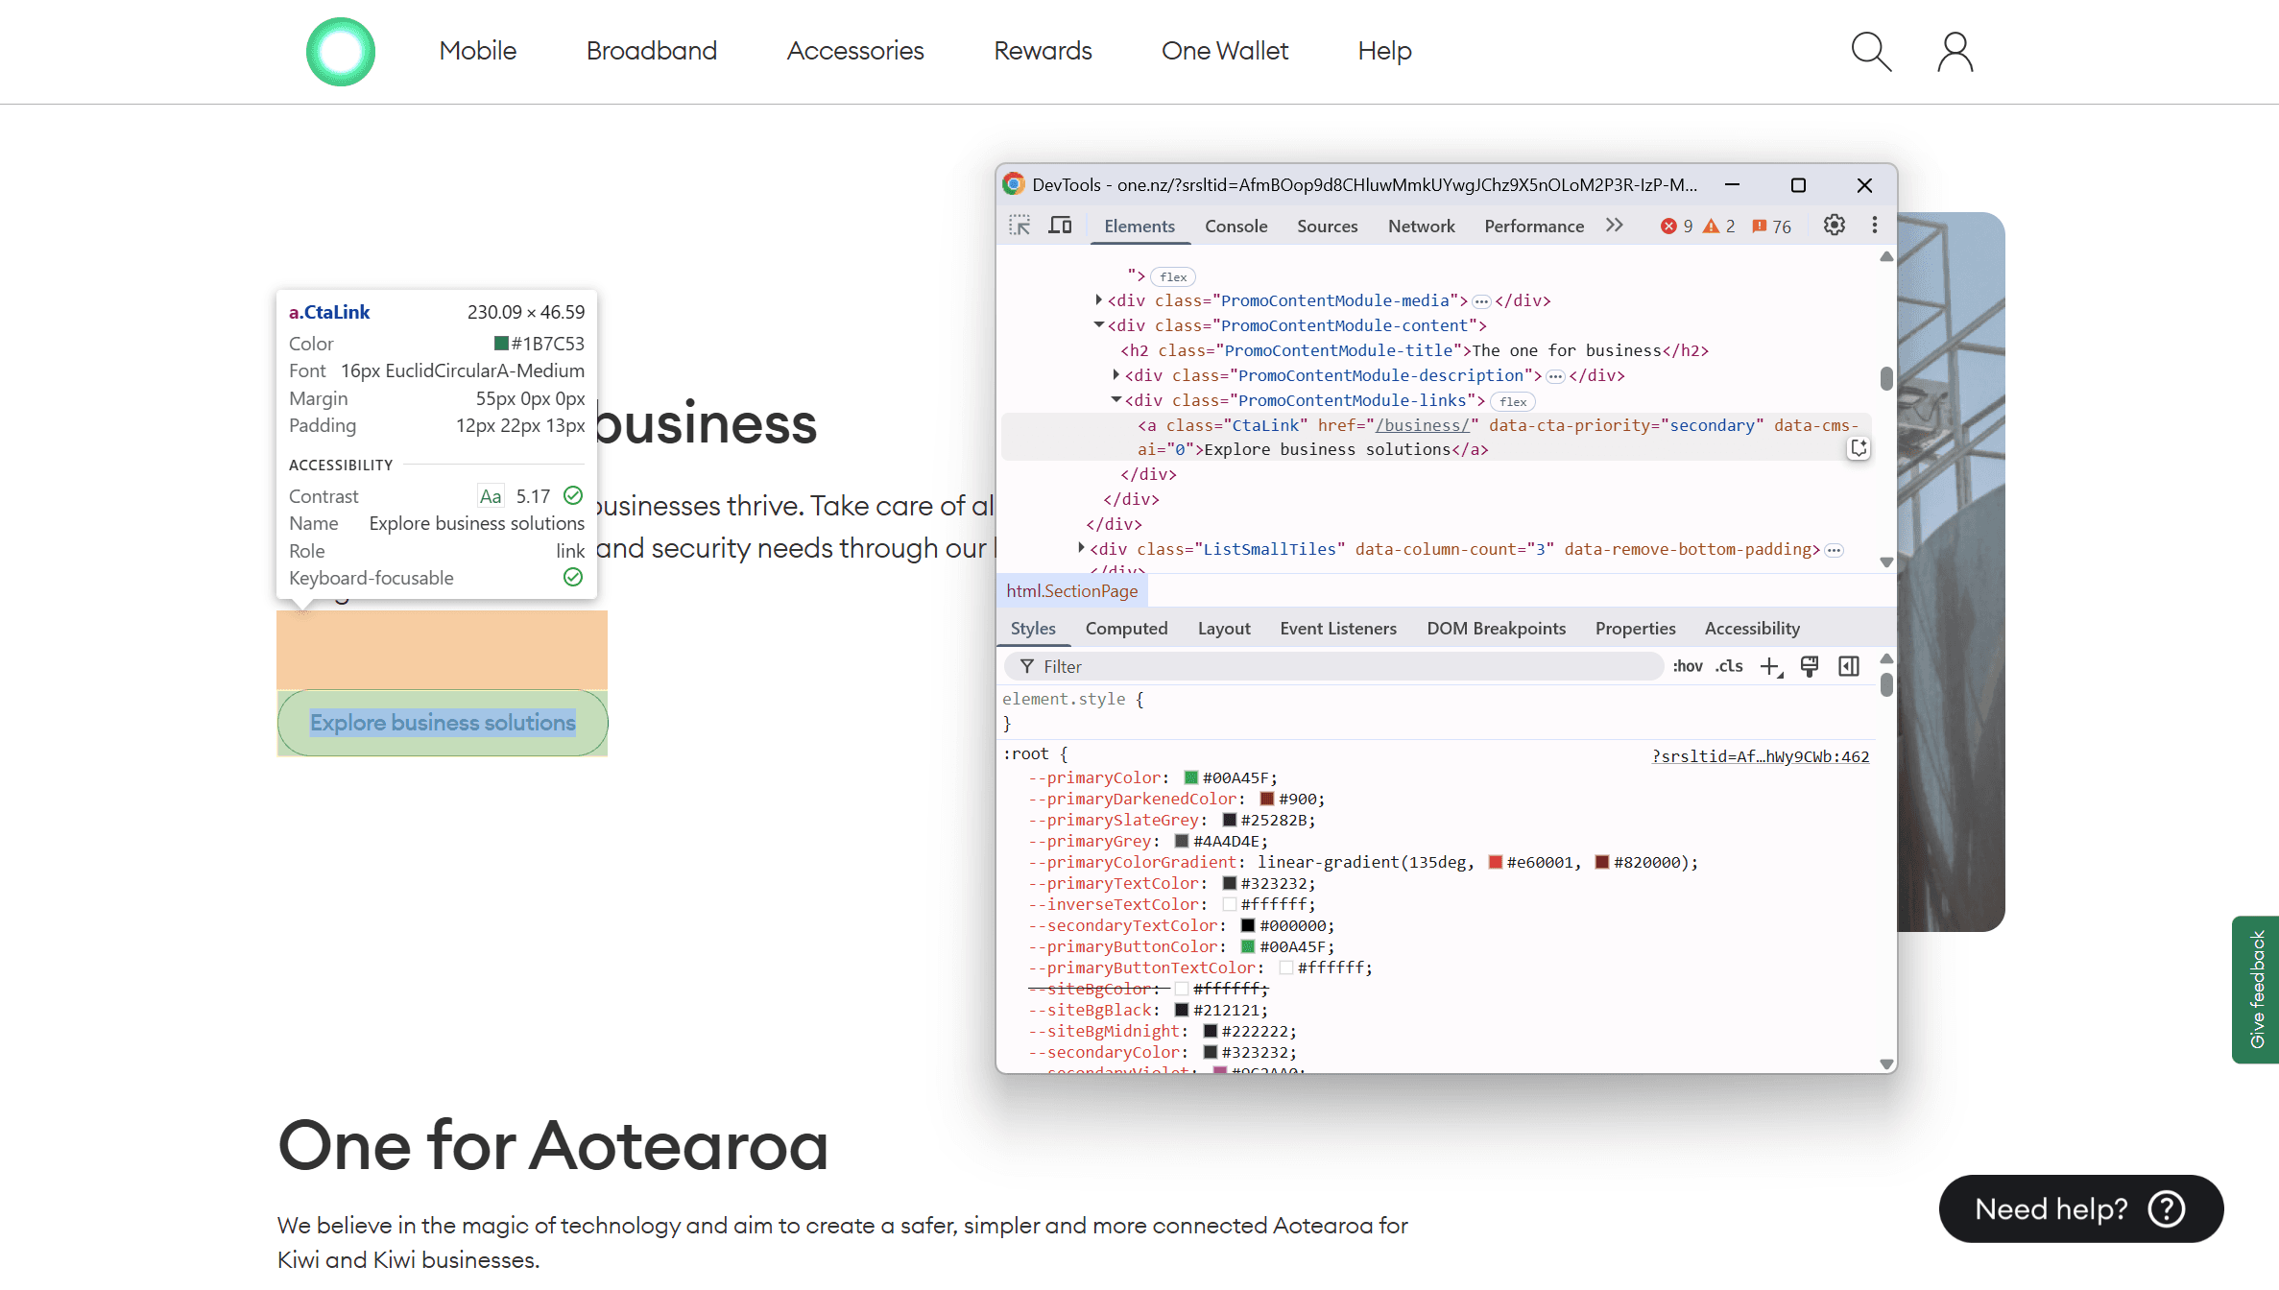Open the ?srsltid stylesheet source link
This screenshot has height=1290, width=2279.
[x=1761, y=756]
